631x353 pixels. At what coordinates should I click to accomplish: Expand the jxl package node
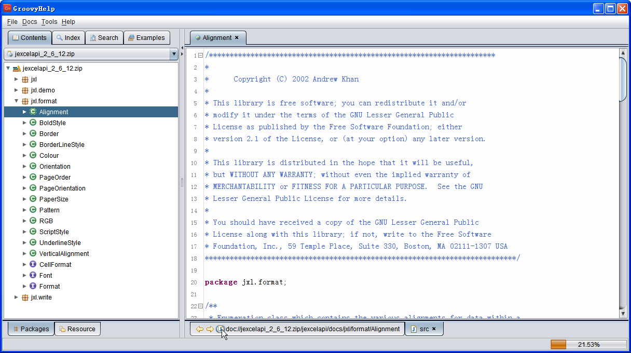[17, 79]
